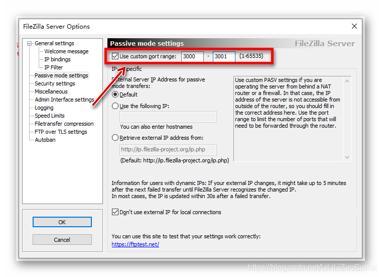Click the ip.filezilla-project.org URL field
Viewport: 381px width, 277px height.
[168, 150]
